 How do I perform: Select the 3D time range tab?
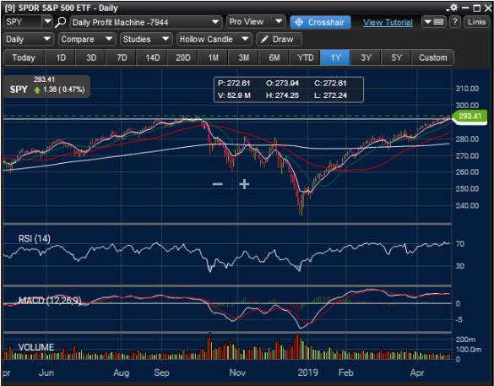point(91,57)
